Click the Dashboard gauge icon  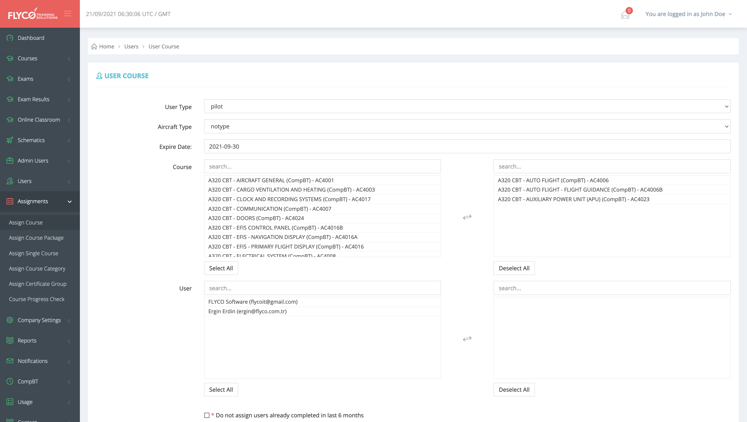10,38
